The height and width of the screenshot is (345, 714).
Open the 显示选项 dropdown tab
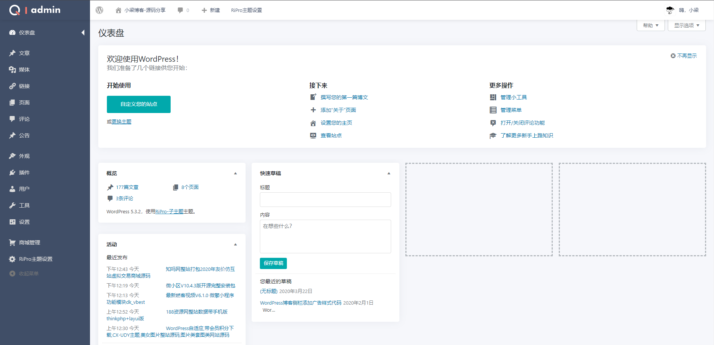(687, 25)
